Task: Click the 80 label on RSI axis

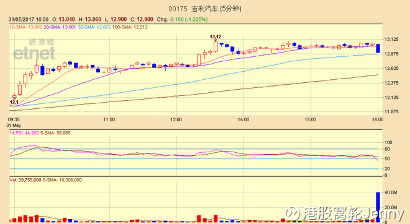Action: pyautogui.click(x=387, y=149)
